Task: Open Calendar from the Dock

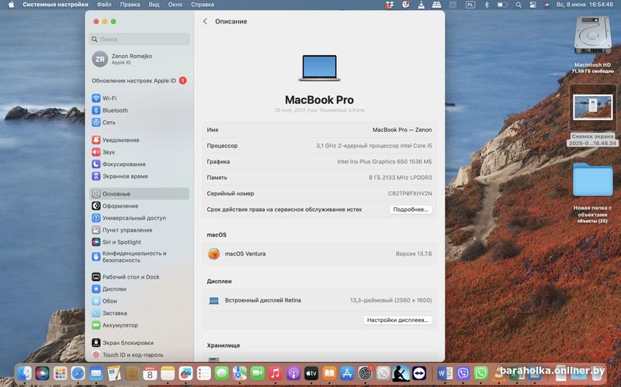Action: coord(150,373)
